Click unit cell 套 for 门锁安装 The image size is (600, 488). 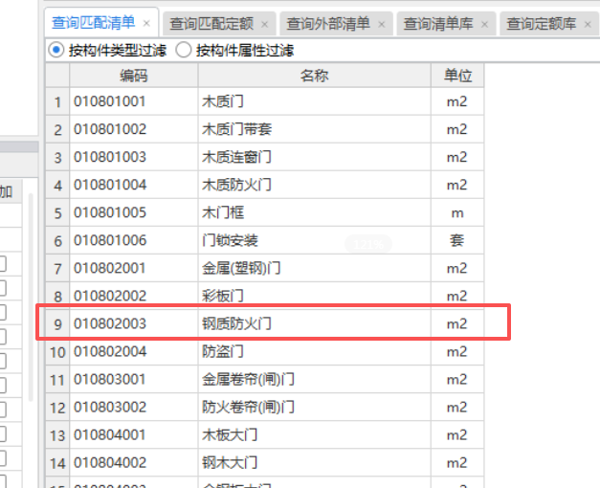(x=457, y=240)
